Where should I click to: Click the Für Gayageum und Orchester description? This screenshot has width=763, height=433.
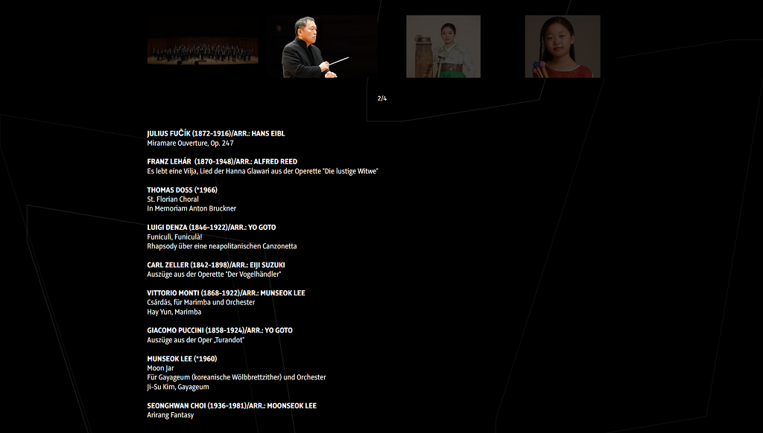(x=236, y=378)
